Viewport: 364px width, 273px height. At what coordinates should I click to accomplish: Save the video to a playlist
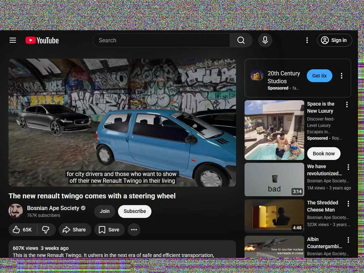pos(109,230)
